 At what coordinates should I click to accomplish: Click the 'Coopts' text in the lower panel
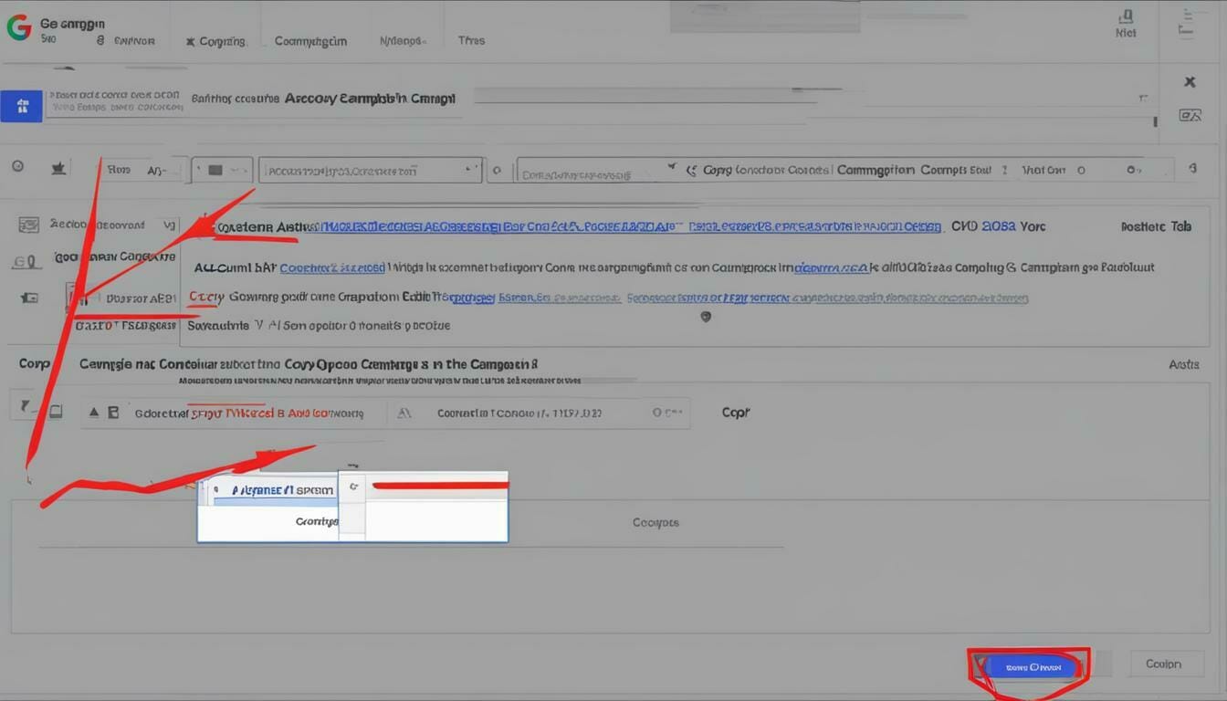[x=655, y=523]
